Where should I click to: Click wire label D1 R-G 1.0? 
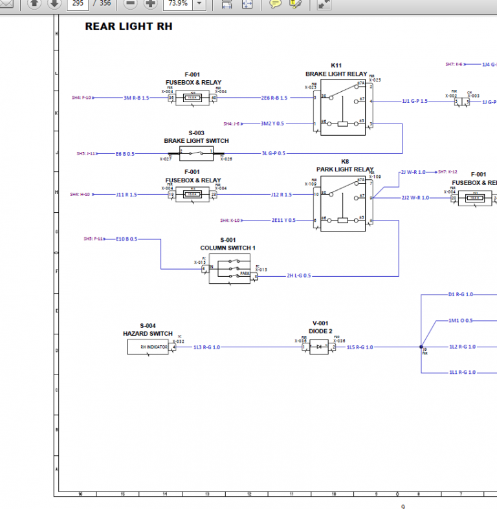pos(461,294)
